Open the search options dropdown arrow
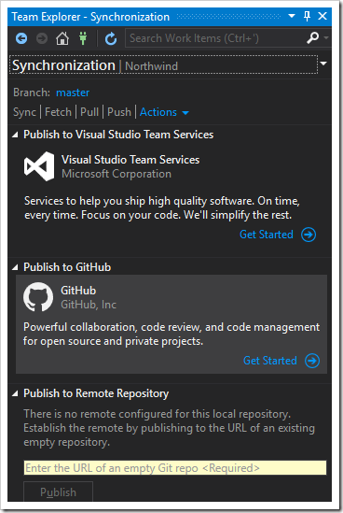The height and width of the screenshot is (513, 343). (x=325, y=38)
